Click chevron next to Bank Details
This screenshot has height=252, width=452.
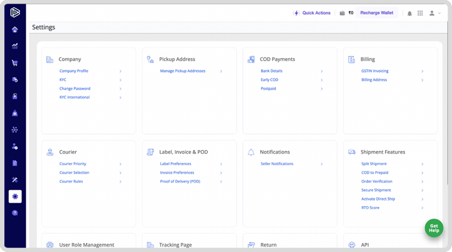(322, 71)
